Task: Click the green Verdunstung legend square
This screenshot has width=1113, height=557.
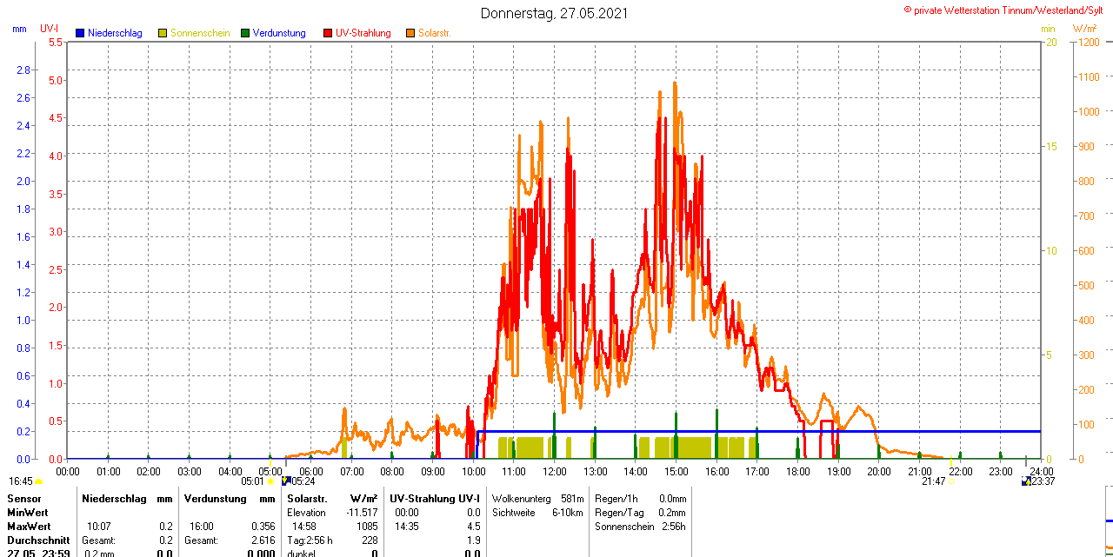Action: pyautogui.click(x=245, y=33)
